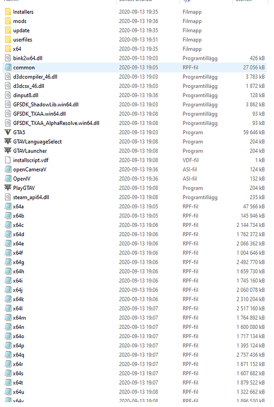Click the userfiles folder icon
The image size is (274, 407).
pyautogui.click(x=8, y=40)
